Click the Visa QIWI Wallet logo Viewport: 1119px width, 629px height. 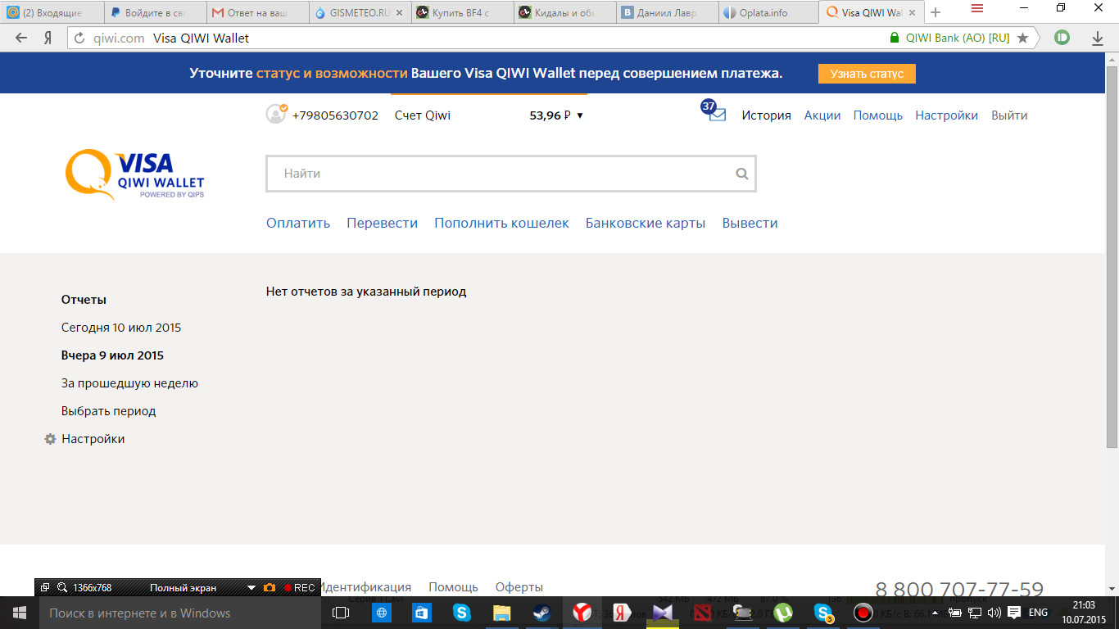135,174
